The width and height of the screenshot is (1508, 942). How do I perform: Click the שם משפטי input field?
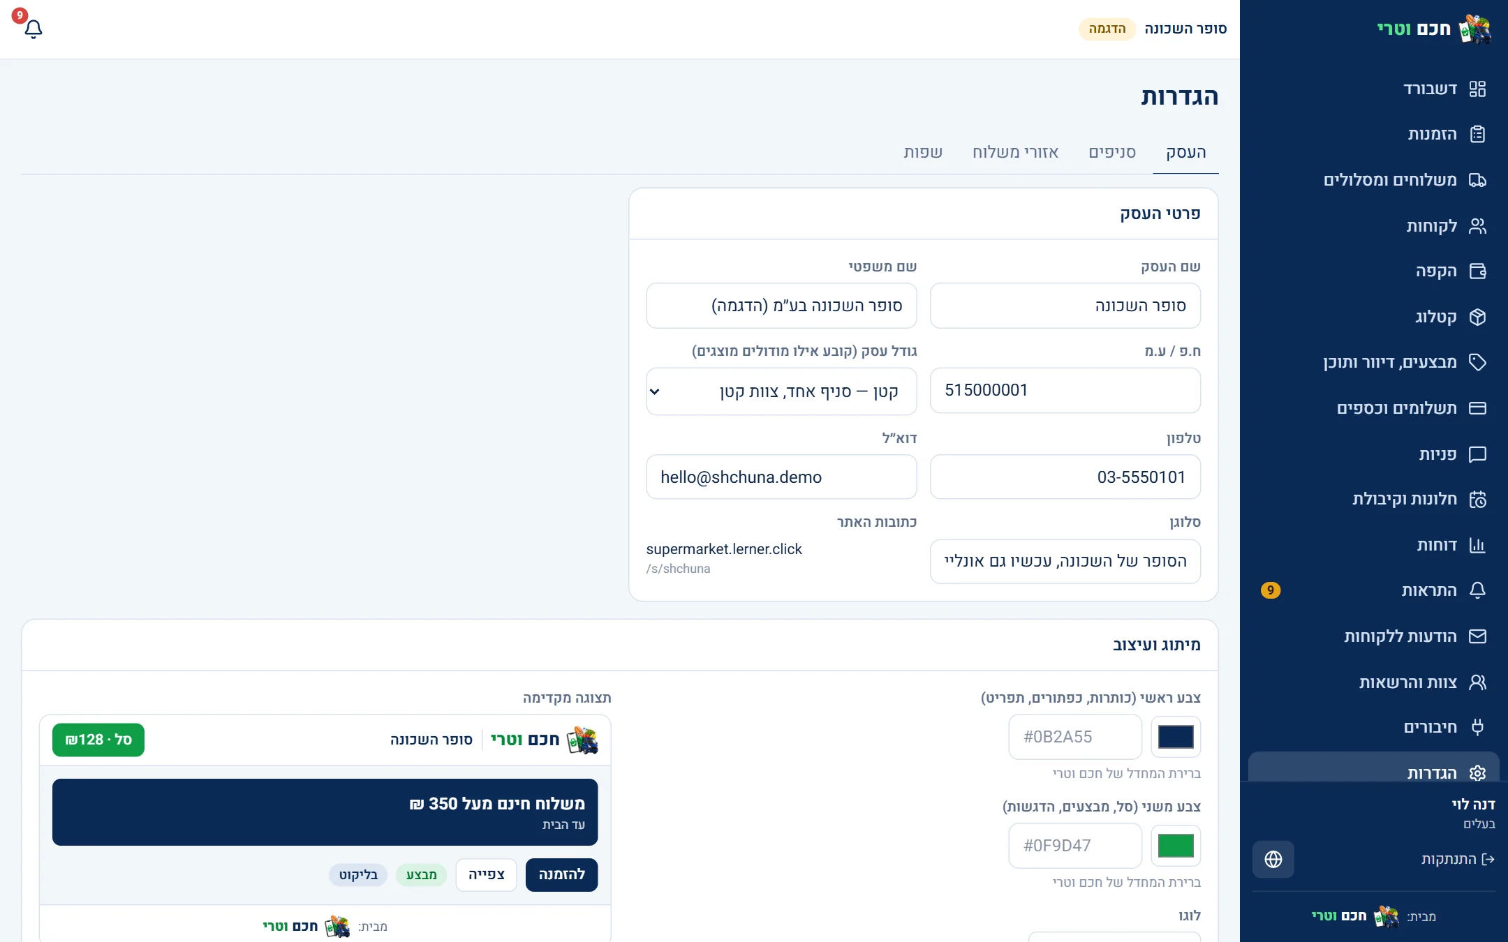tap(781, 306)
